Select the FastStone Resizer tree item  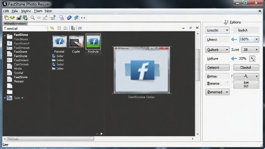pos(21,79)
